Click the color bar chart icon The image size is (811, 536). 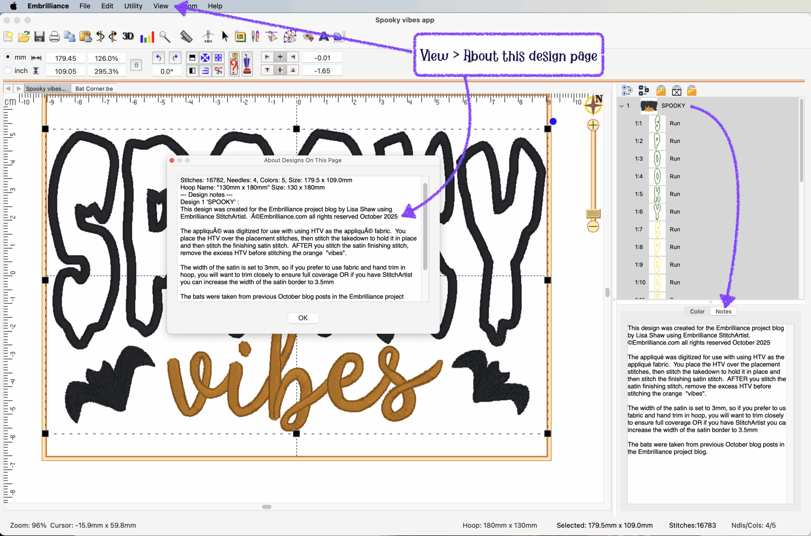point(147,37)
